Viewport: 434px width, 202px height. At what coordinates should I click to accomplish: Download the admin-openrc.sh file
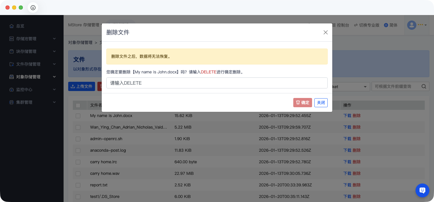point(347,139)
